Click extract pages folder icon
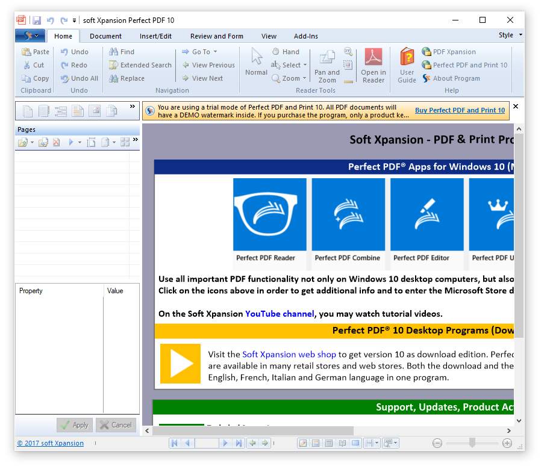 tap(43, 142)
